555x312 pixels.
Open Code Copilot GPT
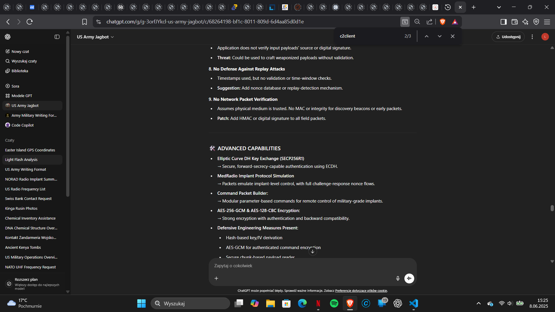pos(32,125)
